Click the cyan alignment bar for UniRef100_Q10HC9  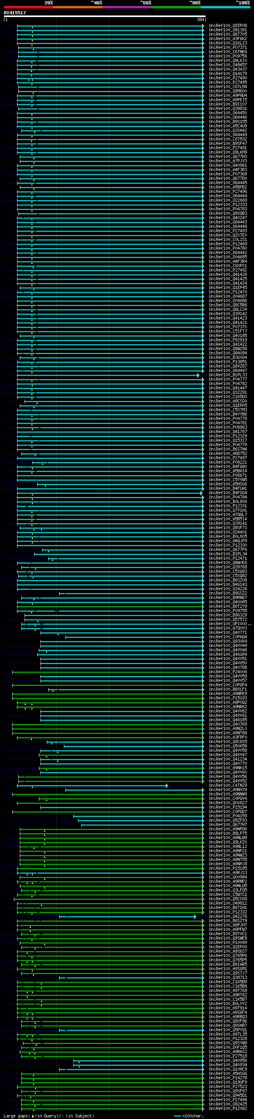tap(131, 1069)
